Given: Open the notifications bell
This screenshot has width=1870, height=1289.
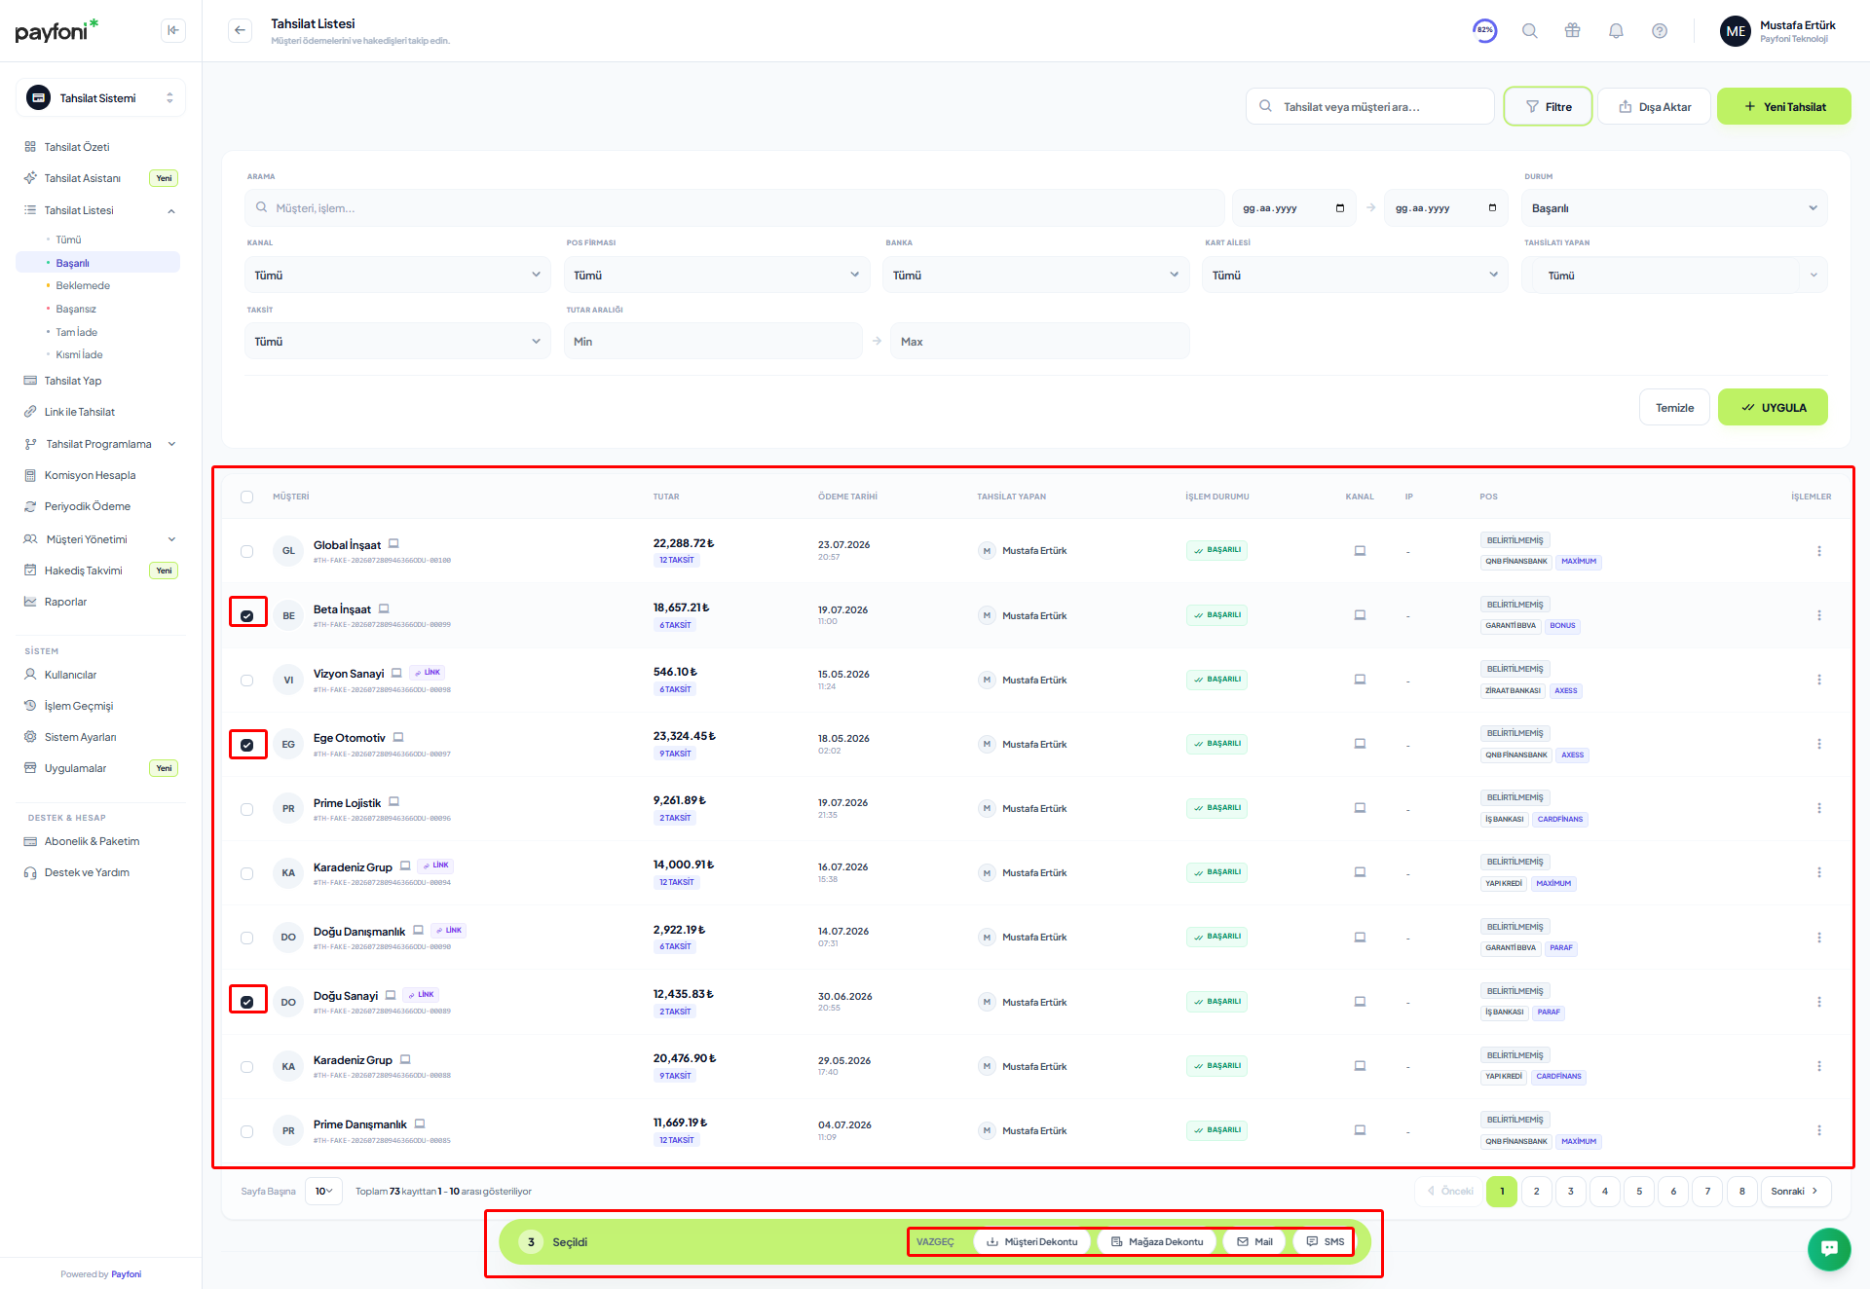Looking at the screenshot, I should [1616, 31].
